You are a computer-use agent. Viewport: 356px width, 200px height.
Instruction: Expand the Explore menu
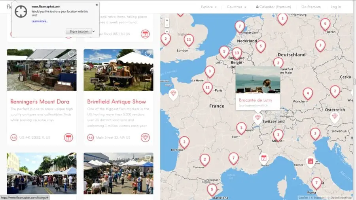(208, 7)
